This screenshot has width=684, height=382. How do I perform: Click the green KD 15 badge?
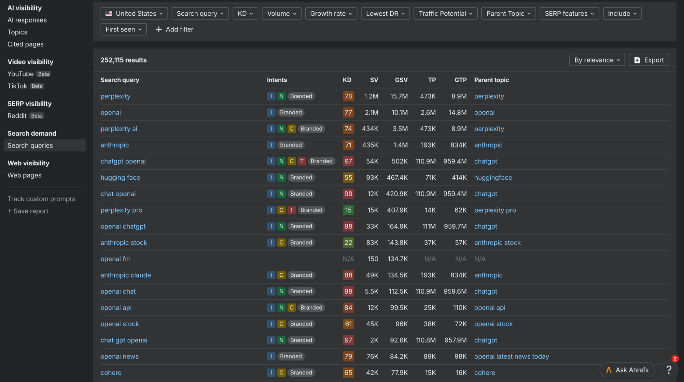(348, 210)
